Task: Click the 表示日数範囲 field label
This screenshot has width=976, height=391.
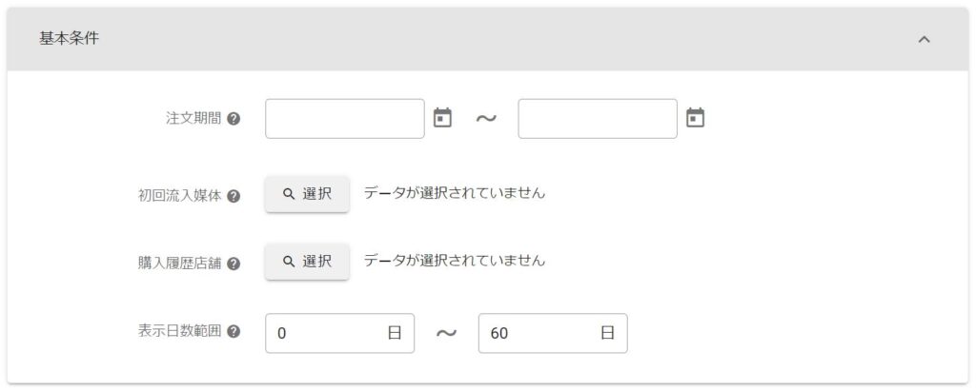Action: coord(179,332)
